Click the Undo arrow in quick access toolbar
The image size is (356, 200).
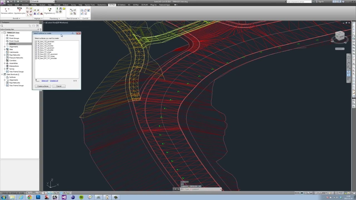pyautogui.click(x=22, y=1)
